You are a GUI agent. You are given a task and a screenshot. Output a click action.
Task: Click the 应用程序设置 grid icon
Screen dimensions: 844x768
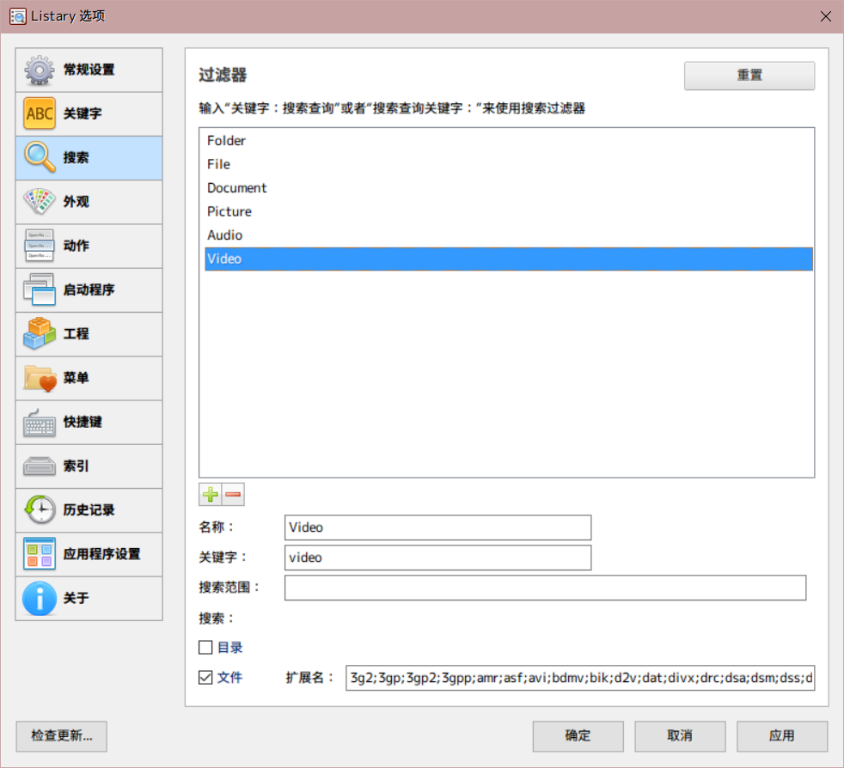click(40, 554)
